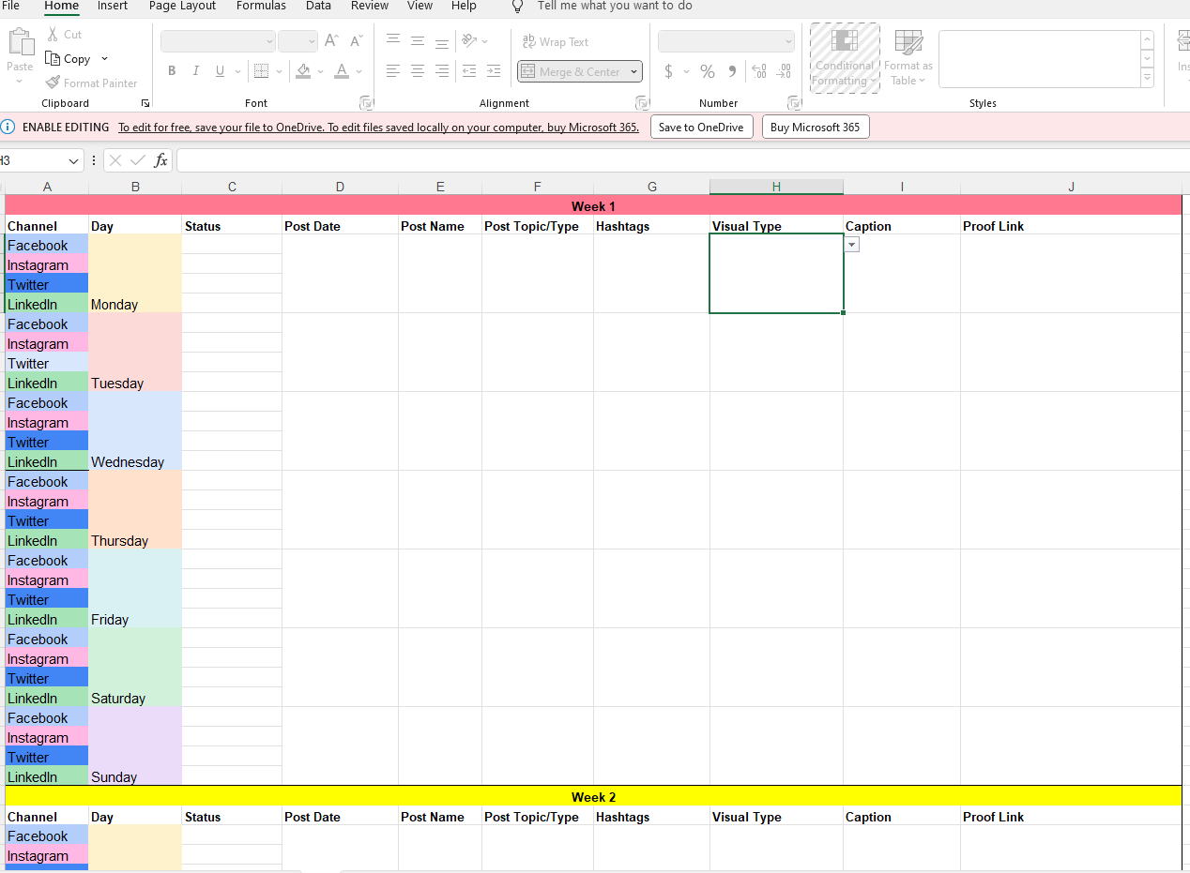Image resolution: width=1190 pixels, height=873 pixels.
Task: Click Percent Style icon
Action: [708, 71]
